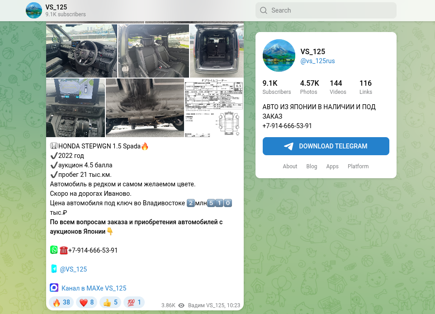Click the heart reaction with 8
This screenshot has height=314, width=435.
point(86,302)
